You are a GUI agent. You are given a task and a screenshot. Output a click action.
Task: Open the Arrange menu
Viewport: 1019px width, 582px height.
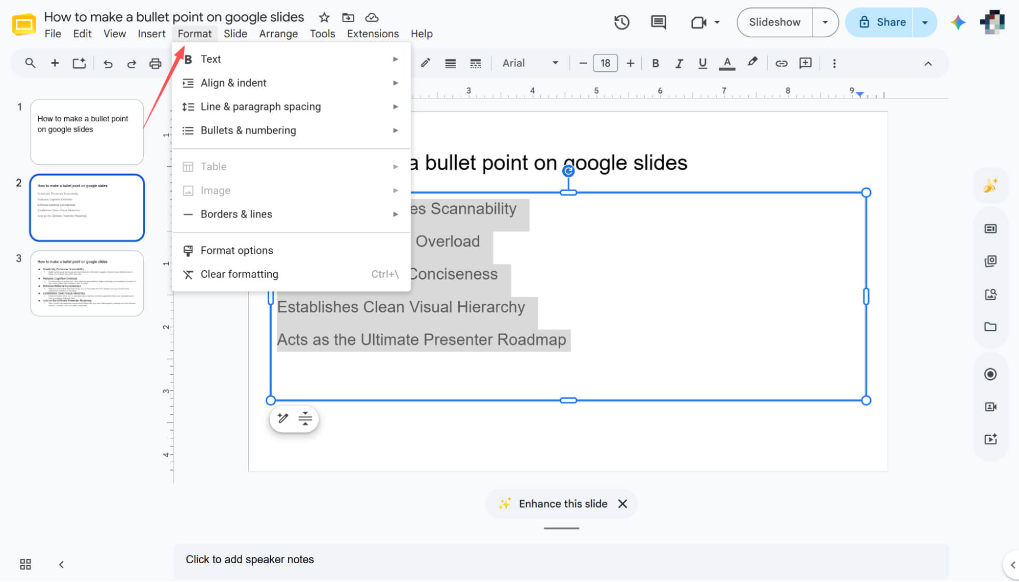coord(278,34)
